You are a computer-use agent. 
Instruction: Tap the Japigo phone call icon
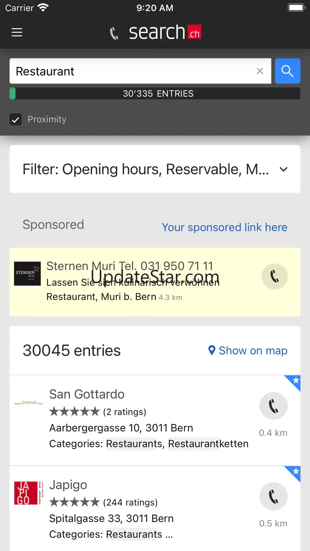tap(273, 496)
